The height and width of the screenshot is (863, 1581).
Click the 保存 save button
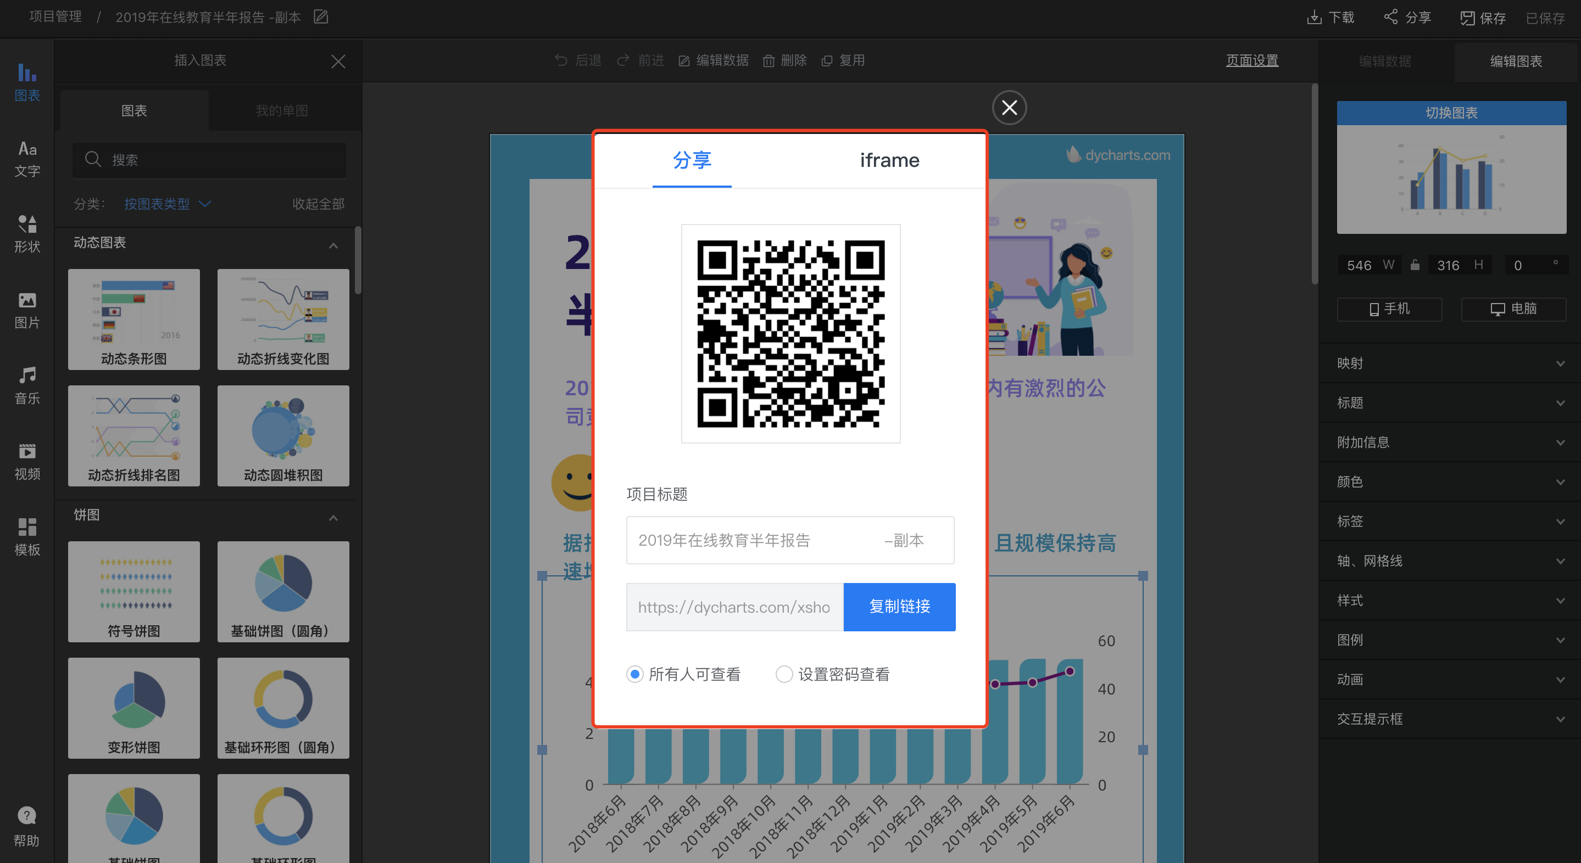click(1483, 18)
